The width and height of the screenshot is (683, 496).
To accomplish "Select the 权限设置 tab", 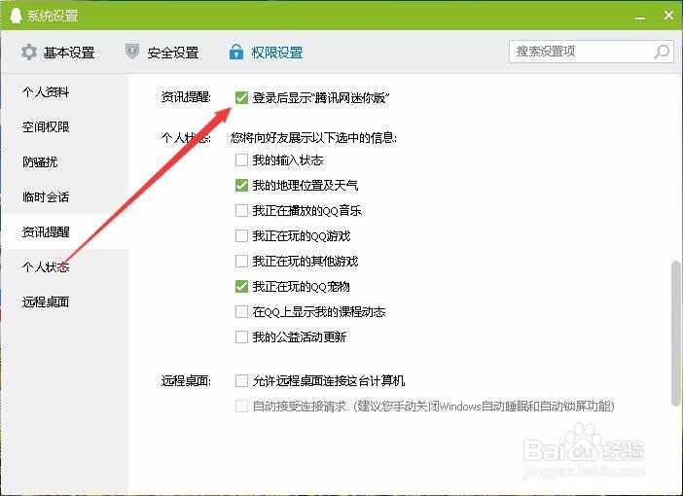I will pyautogui.click(x=266, y=53).
